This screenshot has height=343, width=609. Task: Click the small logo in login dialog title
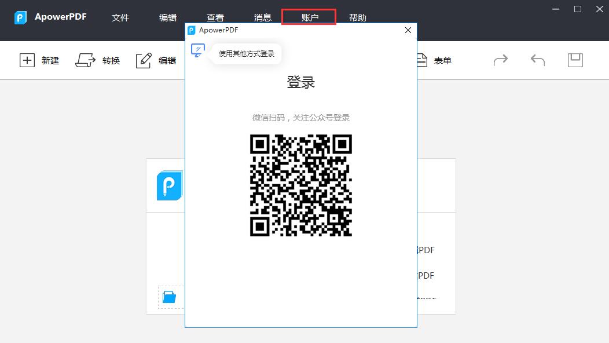(192, 30)
